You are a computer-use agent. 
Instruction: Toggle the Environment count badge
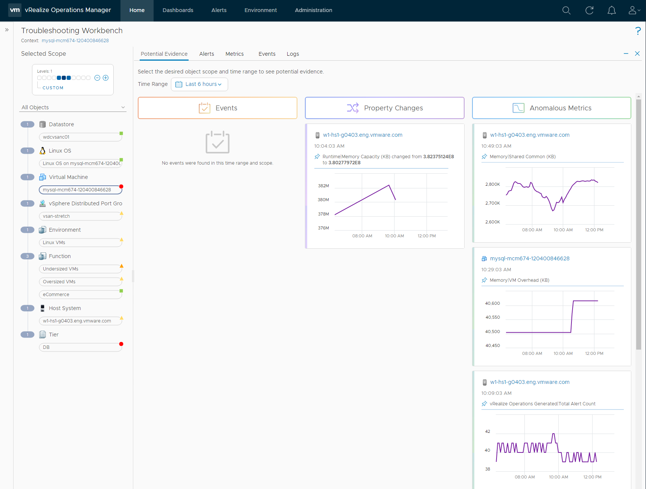coord(27,230)
